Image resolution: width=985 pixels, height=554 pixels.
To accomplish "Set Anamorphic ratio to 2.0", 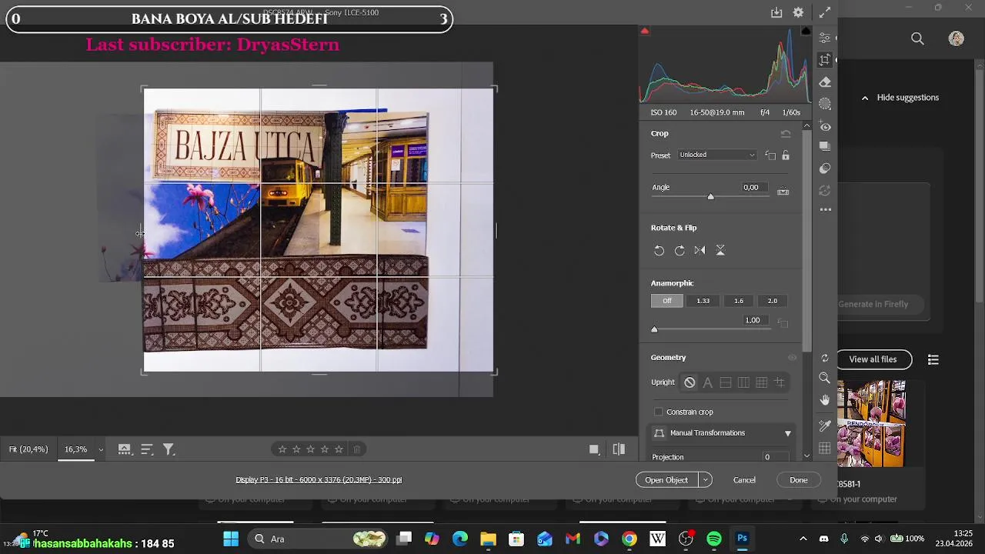I will click(772, 301).
